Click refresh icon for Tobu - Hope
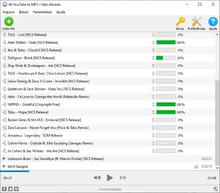 [153, 112]
